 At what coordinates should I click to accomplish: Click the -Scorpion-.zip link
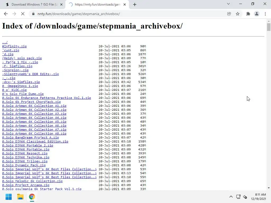pyautogui.click(x=15, y=70)
